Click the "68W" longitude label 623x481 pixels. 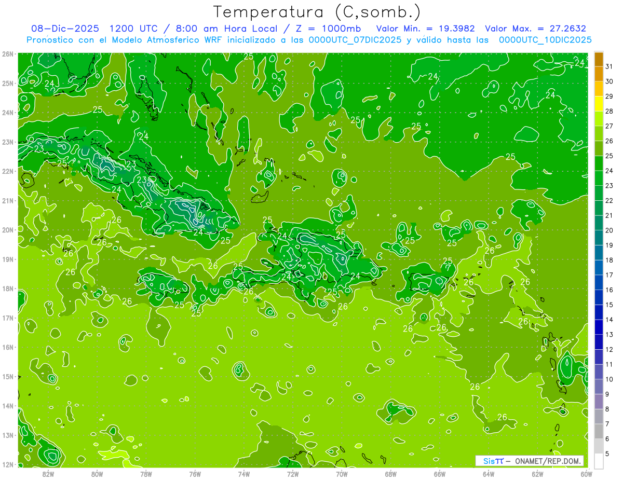point(391,474)
